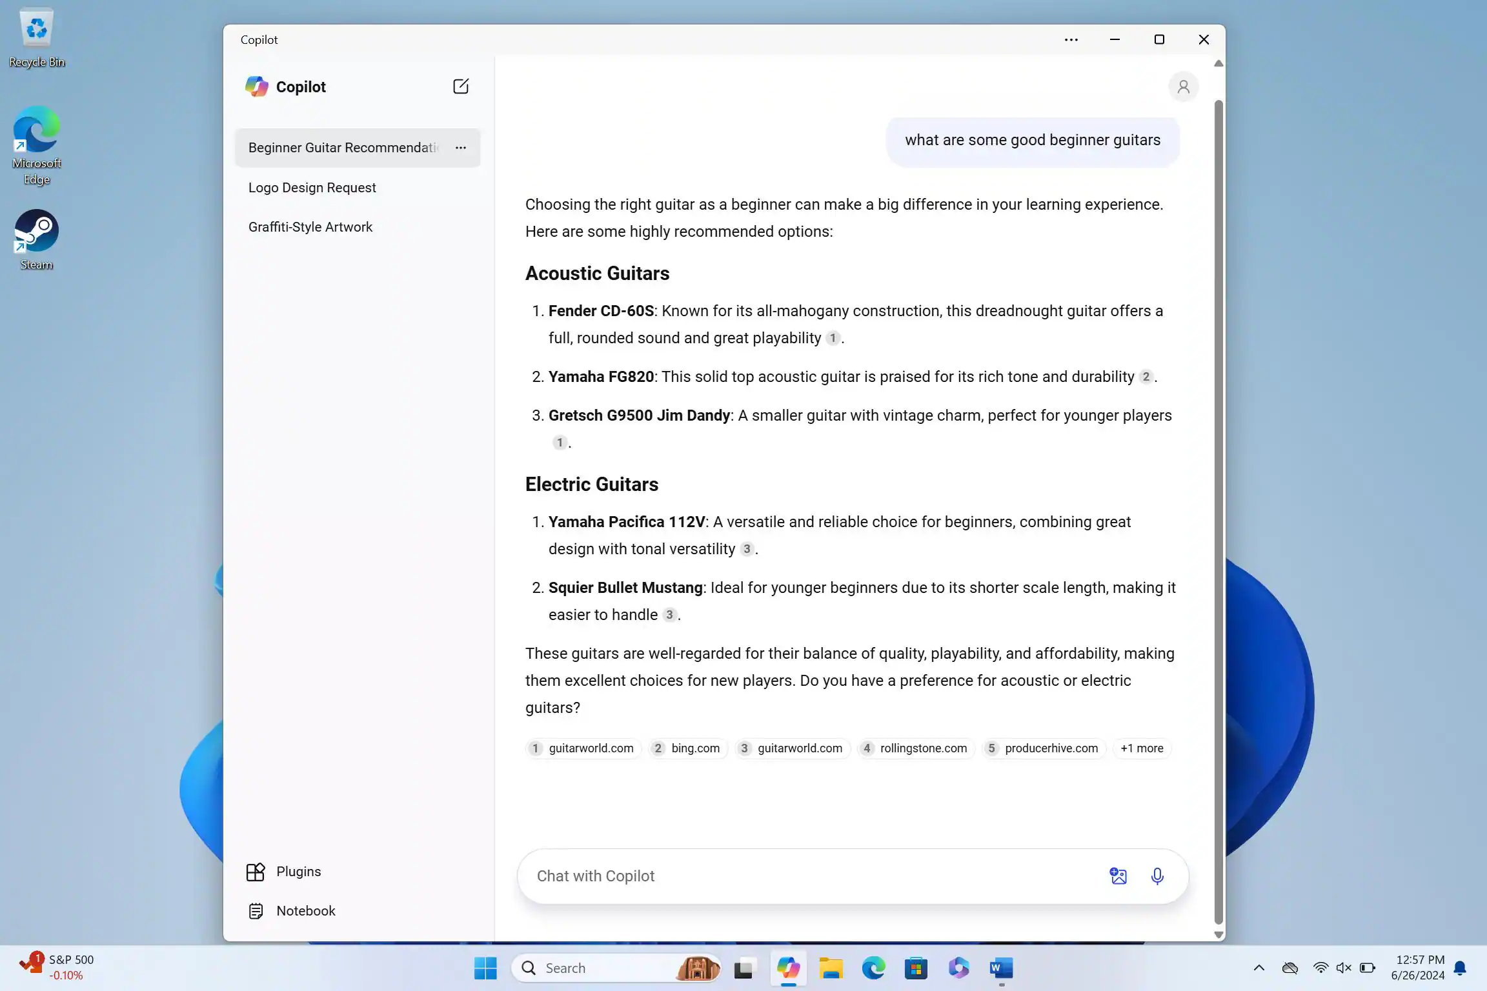The image size is (1487, 991).
Task: Open the producerhive.com source link
Action: click(1043, 748)
